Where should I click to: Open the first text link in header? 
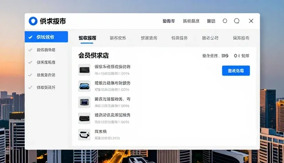coord(169,21)
